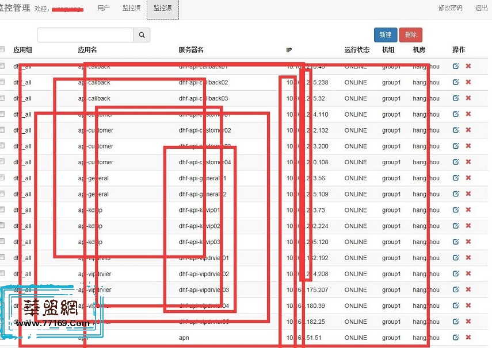Switch to the 用户 tab

(104, 9)
